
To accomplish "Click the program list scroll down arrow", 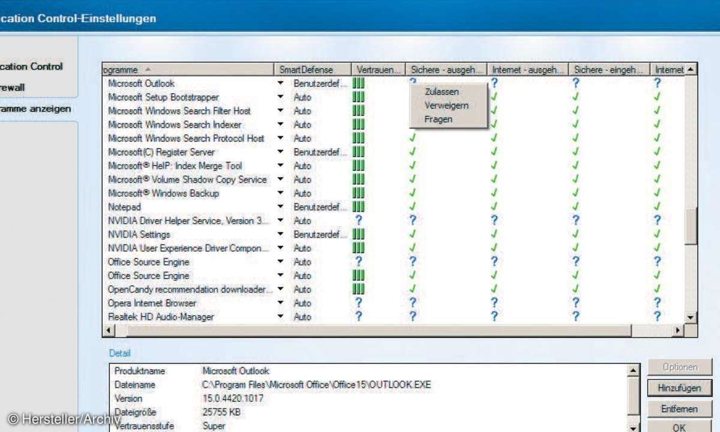I will (691, 317).
